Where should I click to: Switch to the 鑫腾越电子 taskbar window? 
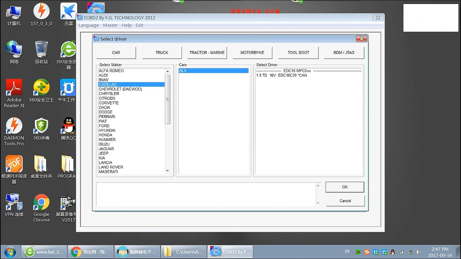[x=137, y=252]
